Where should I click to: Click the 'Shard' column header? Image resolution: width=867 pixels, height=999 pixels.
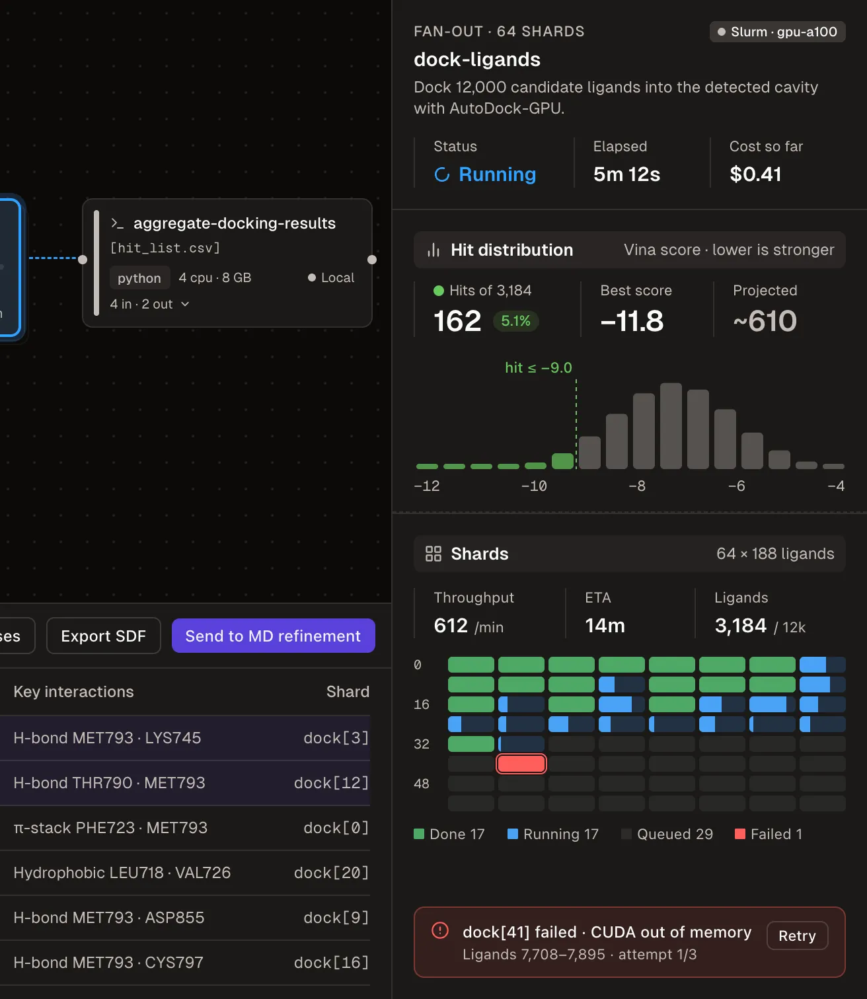point(348,692)
